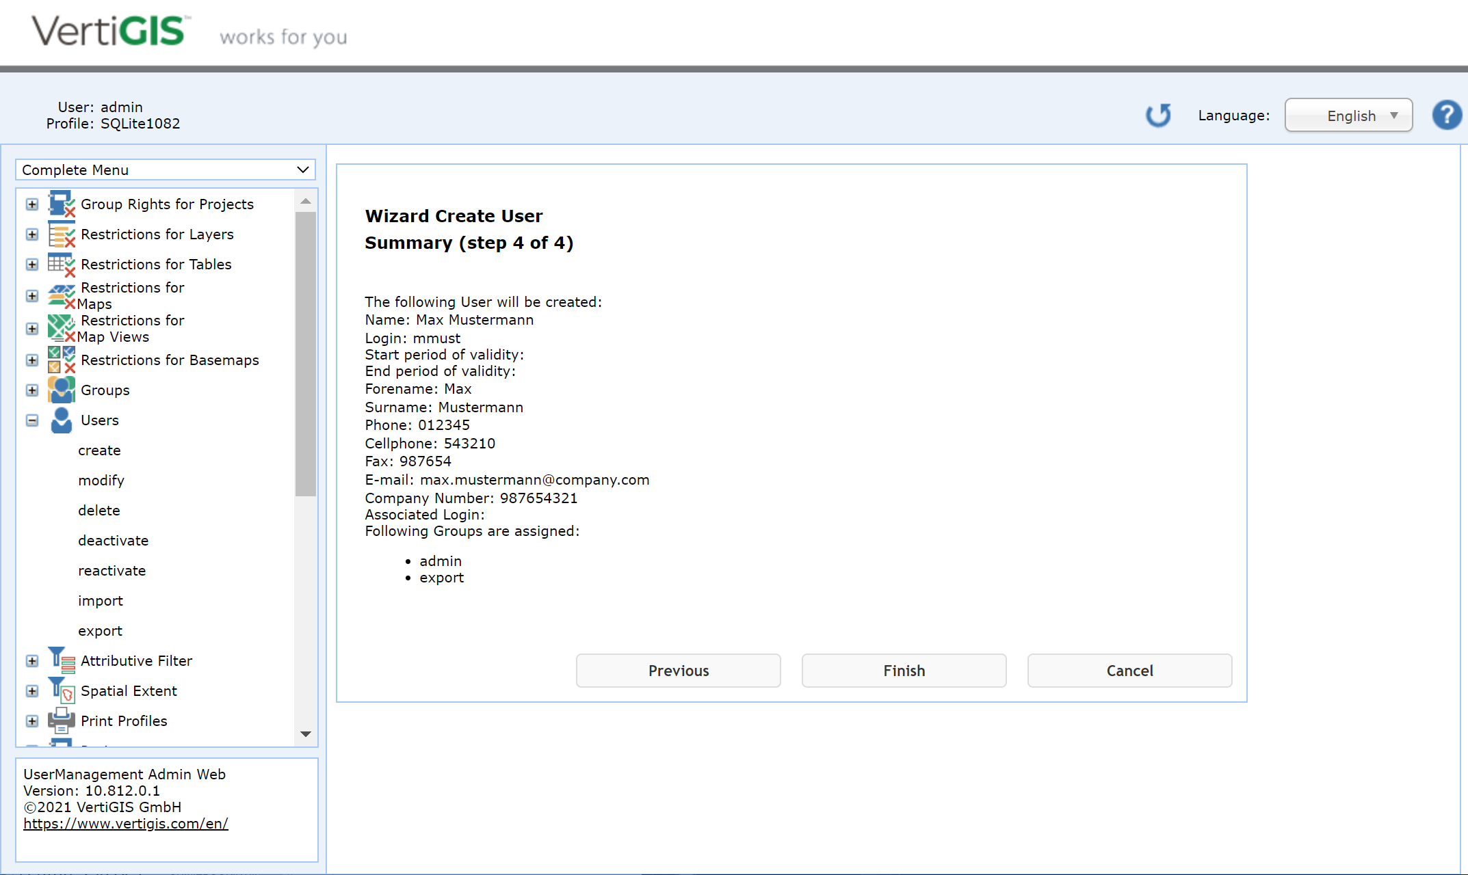Choose the export option under Users
Image resolution: width=1468 pixels, height=875 pixels.
100,630
